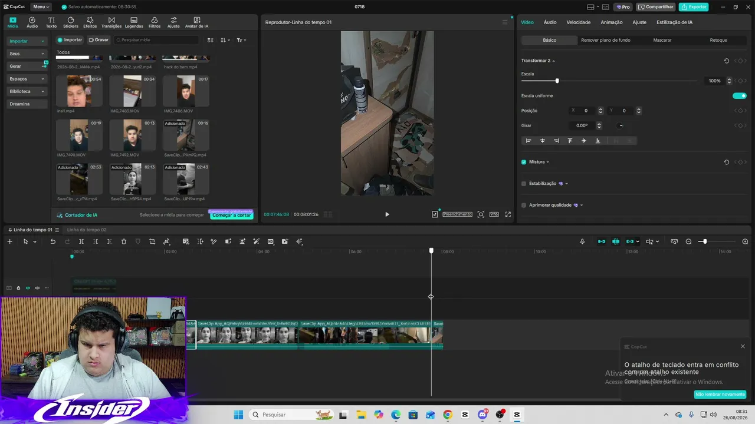Switch media list to grid view

pos(210,40)
